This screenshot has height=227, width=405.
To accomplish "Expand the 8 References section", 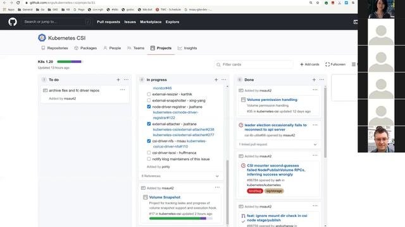I will tap(180, 176).
